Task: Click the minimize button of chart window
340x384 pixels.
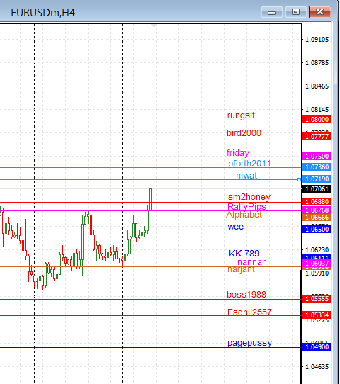Action: click(x=272, y=12)
